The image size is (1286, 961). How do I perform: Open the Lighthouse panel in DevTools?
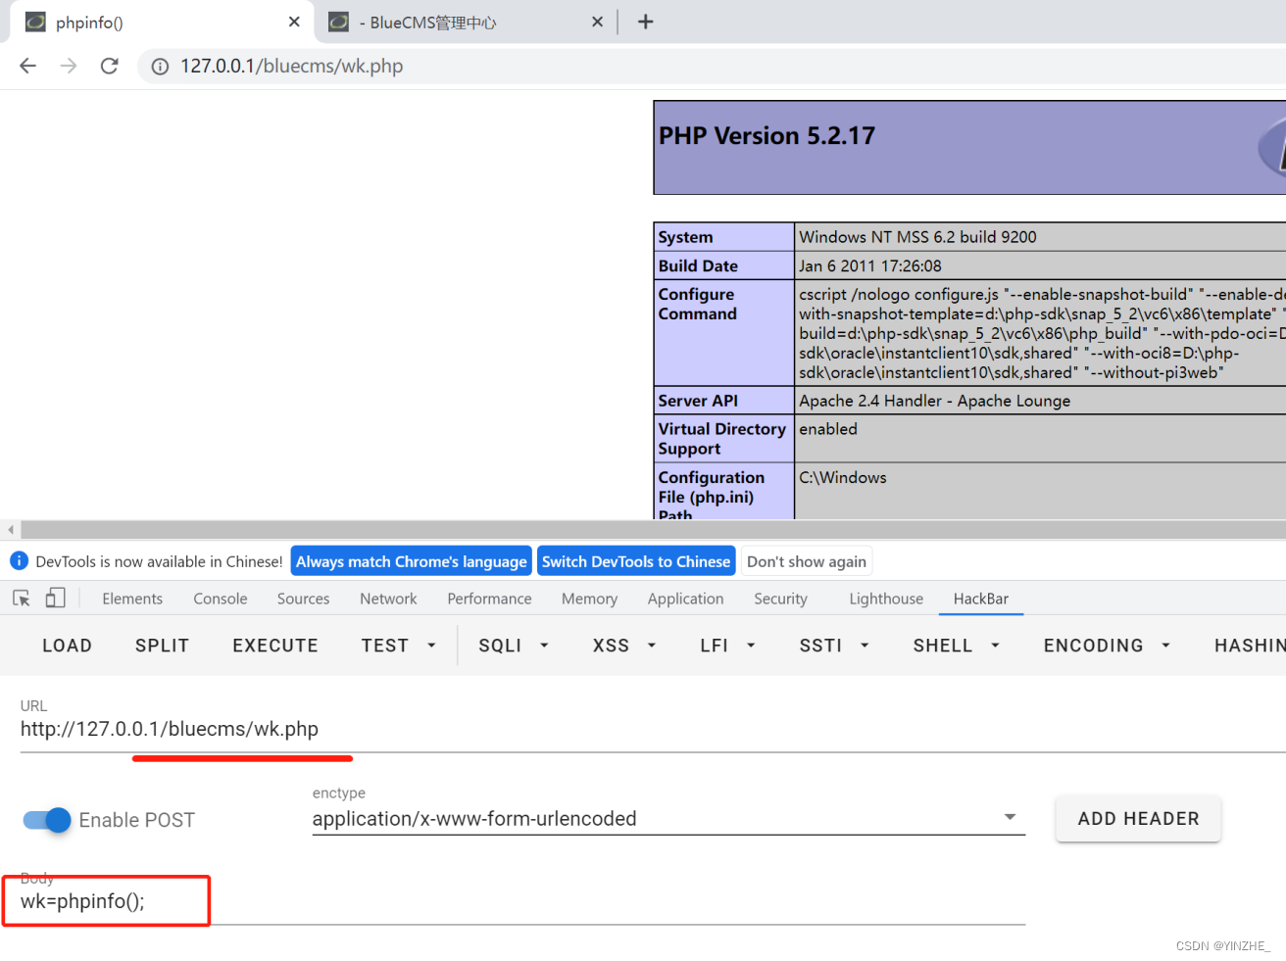[x=886, y=599]
